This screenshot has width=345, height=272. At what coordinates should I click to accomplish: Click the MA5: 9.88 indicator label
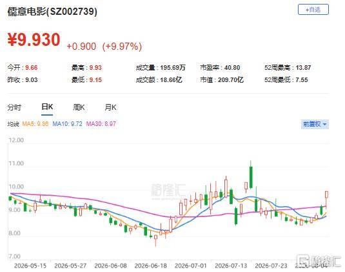click(x=35, y=124)
